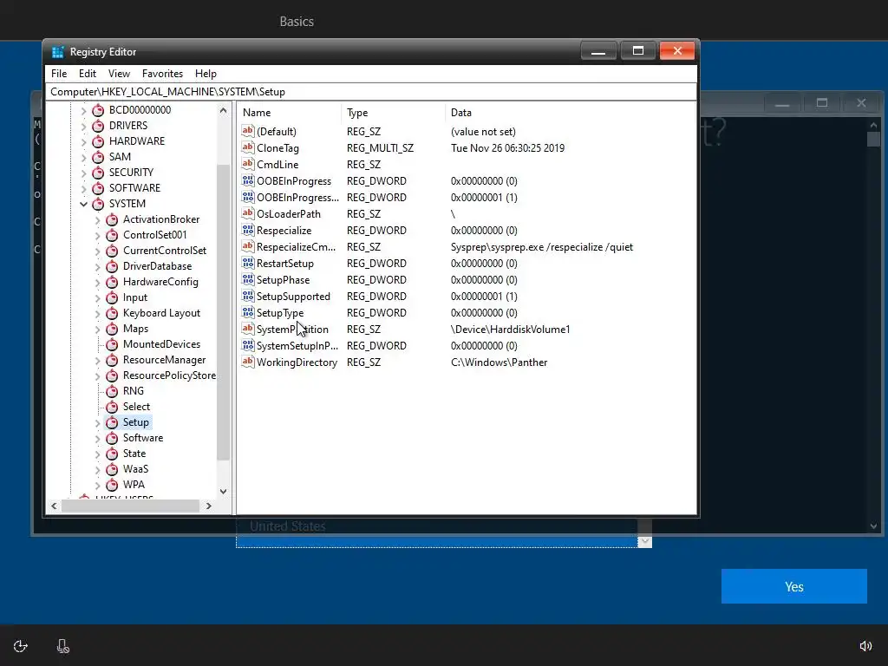The height and width of the screenshot is (666, 888).
Task: Click the registry path address bar
Action: click(371, 92)
